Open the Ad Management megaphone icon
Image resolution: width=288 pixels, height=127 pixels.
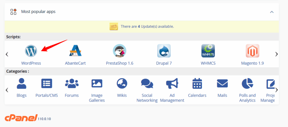pos(172,84)
